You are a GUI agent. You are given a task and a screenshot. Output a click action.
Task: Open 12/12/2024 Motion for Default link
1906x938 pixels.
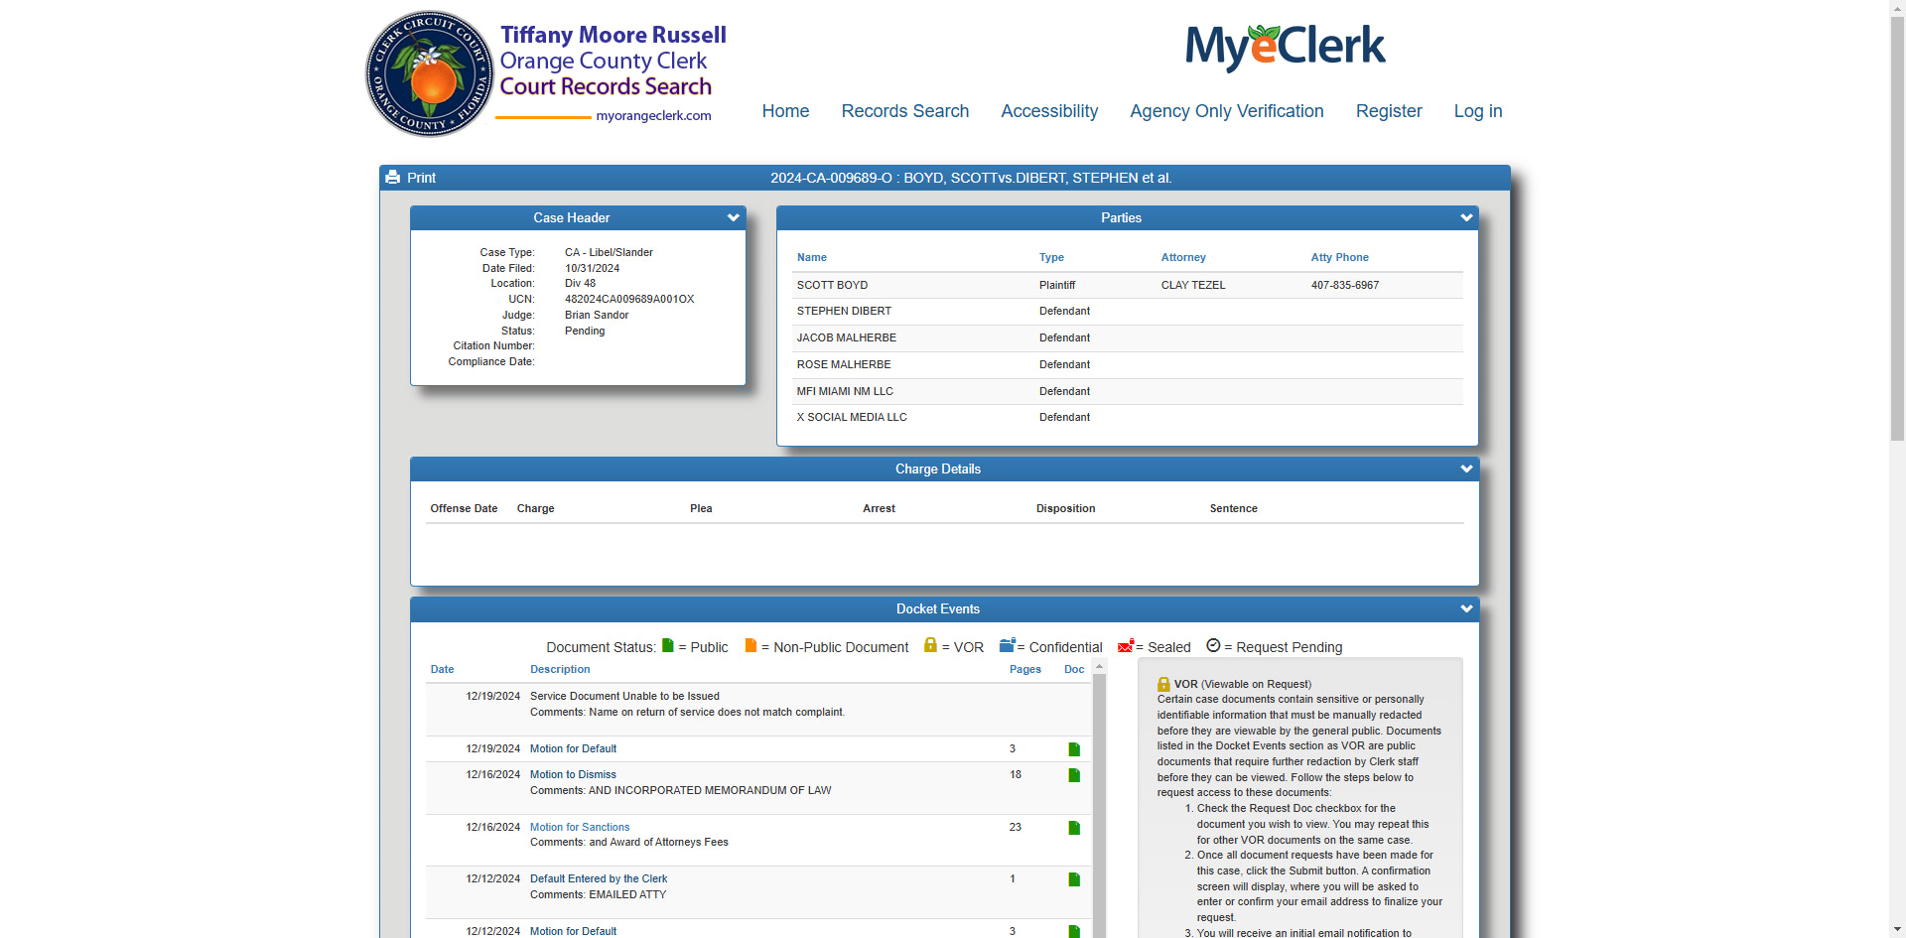click(573, 931)
